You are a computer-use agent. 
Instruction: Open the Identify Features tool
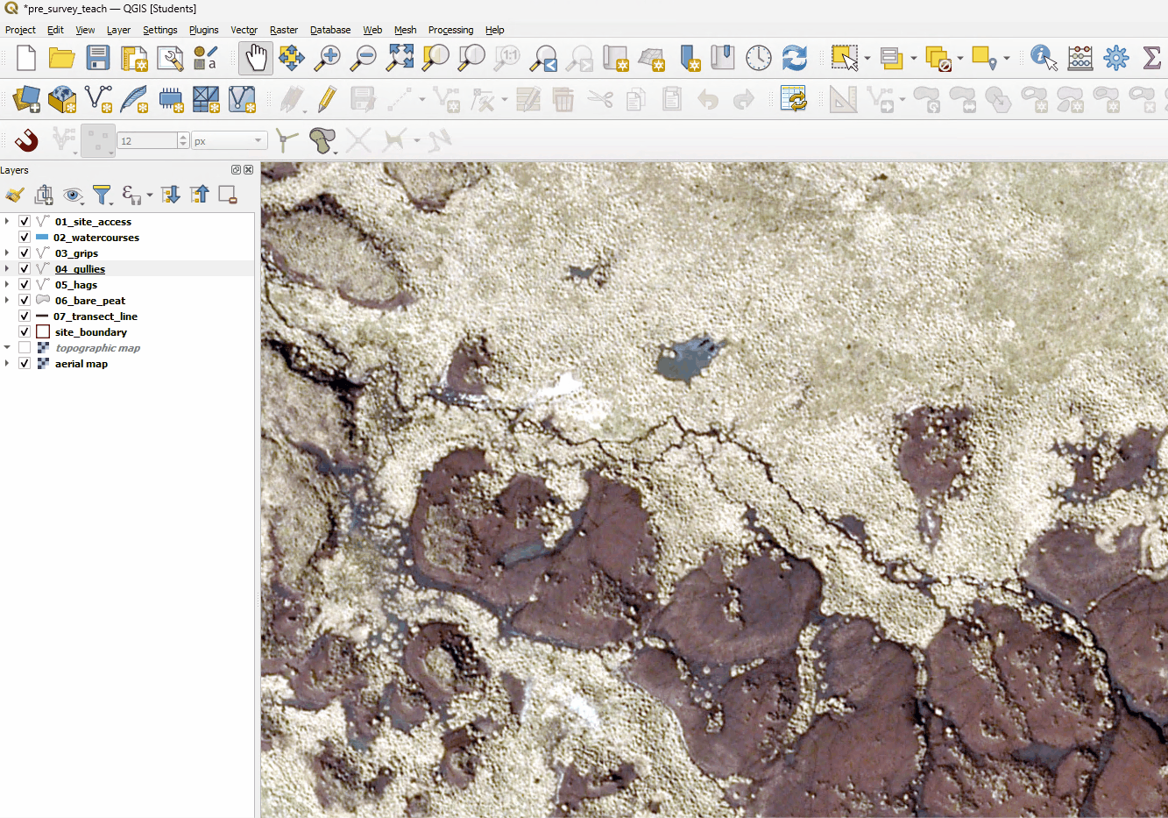tap(1043, 59)
